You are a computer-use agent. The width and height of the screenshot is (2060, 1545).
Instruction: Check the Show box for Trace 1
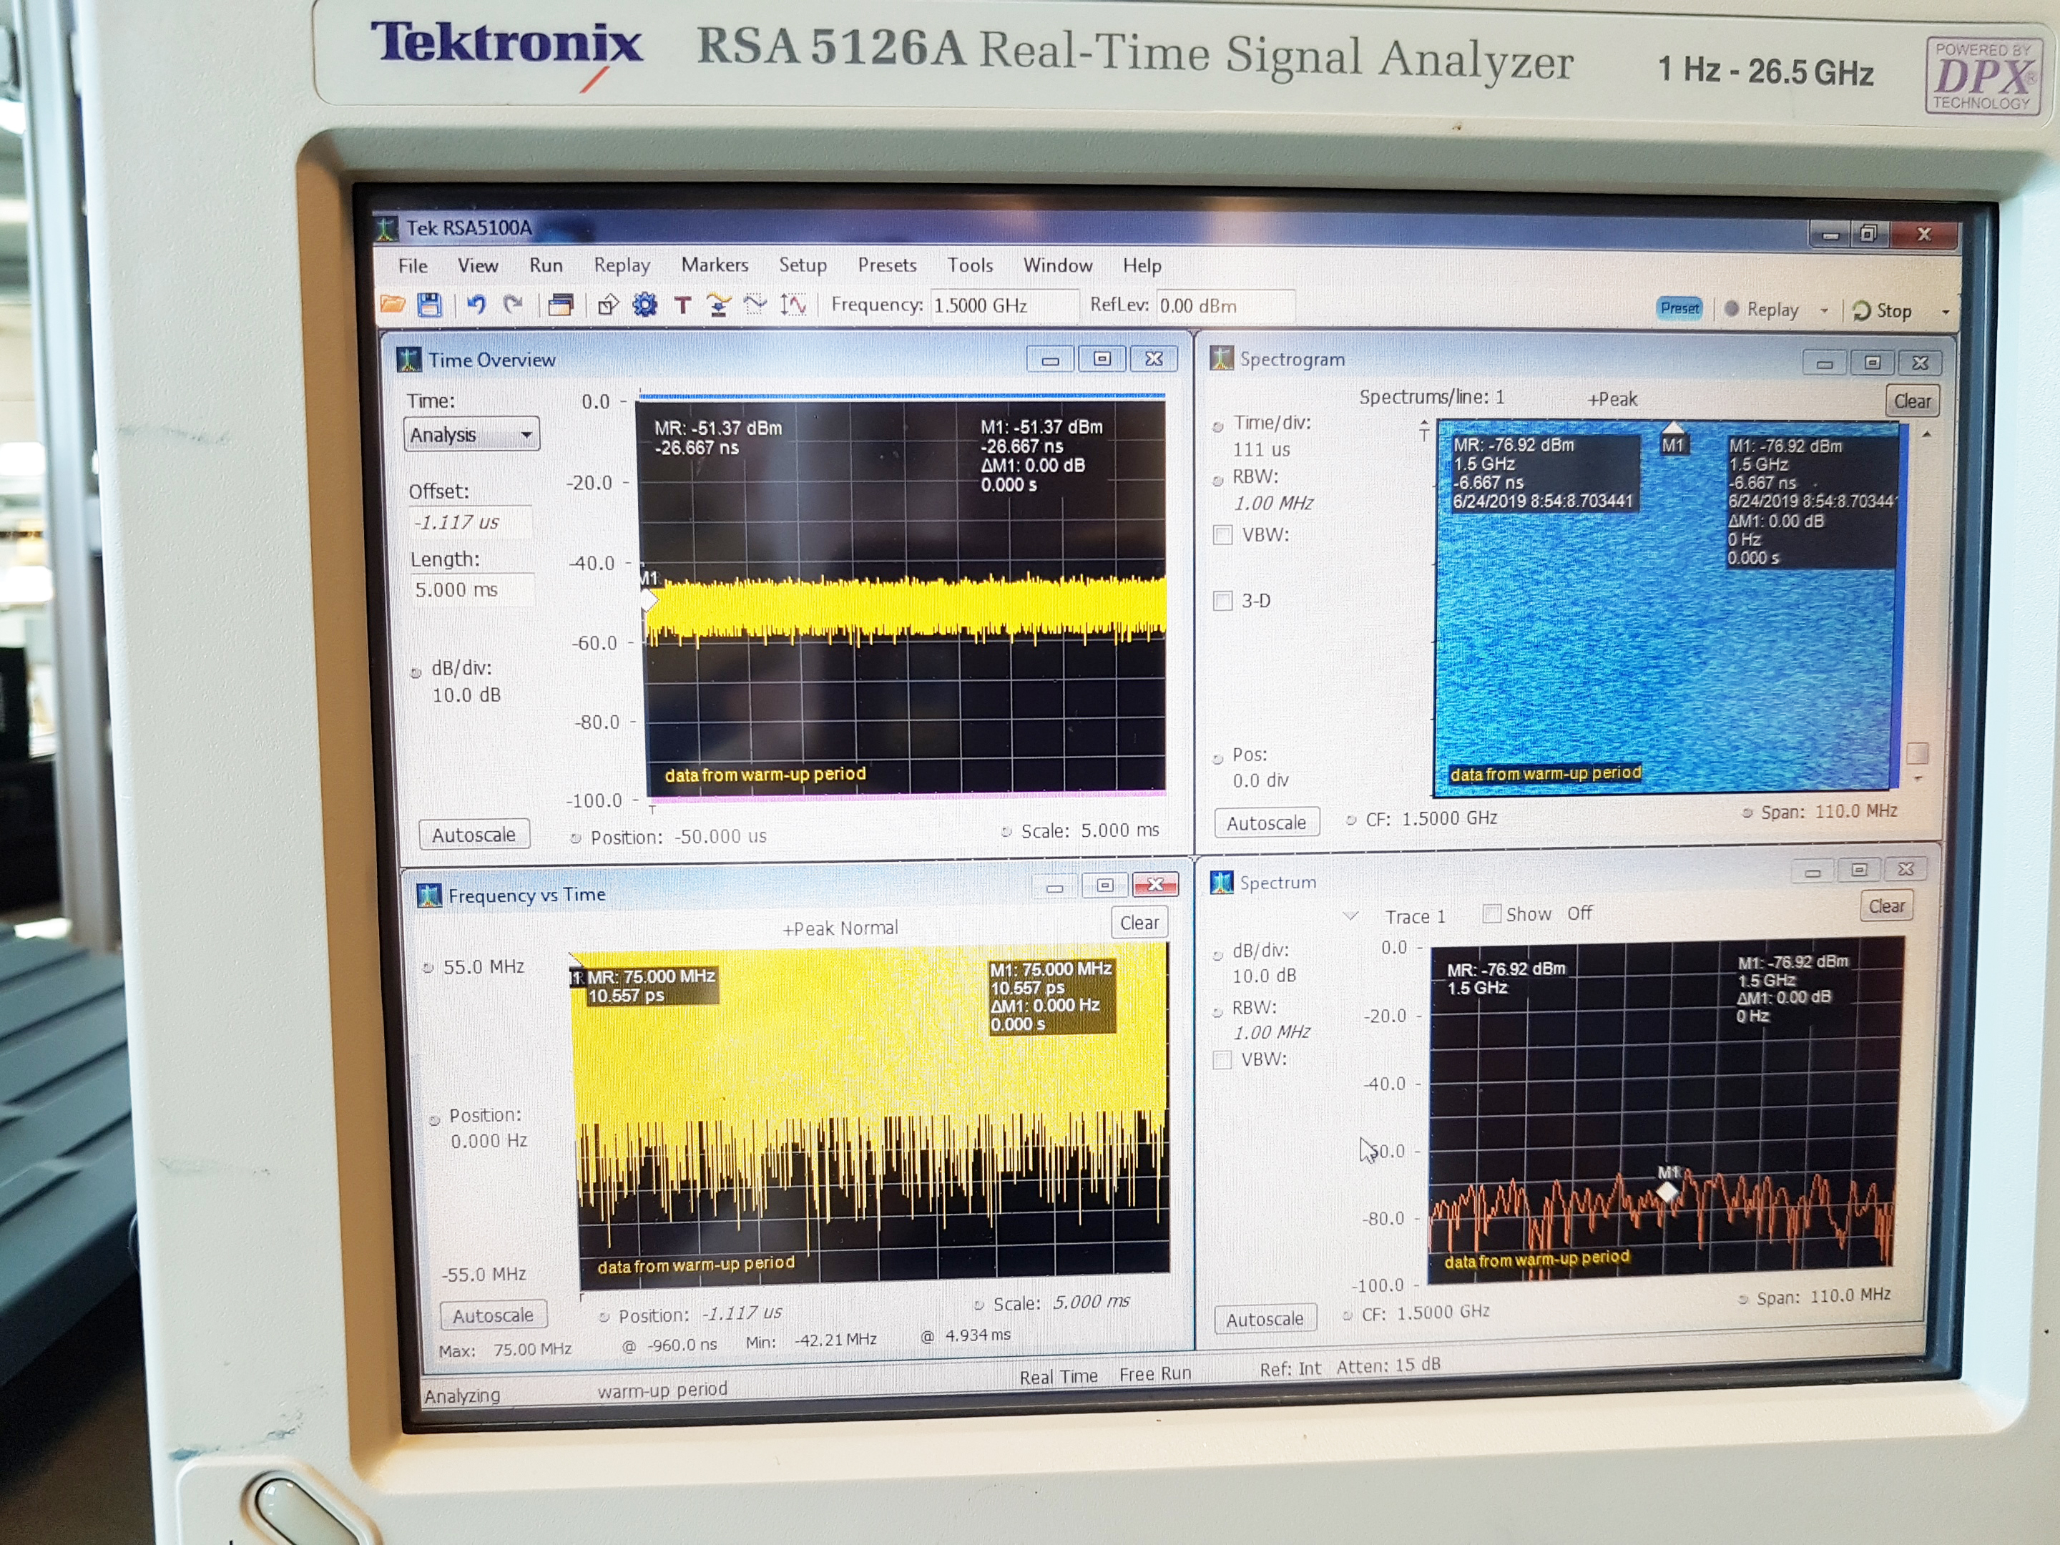click(1491, 913)
